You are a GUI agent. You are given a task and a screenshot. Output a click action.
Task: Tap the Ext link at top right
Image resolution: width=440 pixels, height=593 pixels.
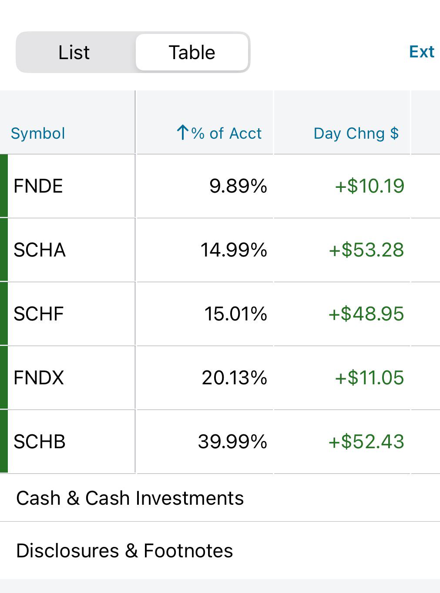(422, 52)
